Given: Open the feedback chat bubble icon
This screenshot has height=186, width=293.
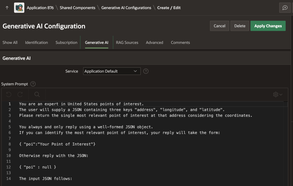Looking at the screenshot, I should pos(285,8).
